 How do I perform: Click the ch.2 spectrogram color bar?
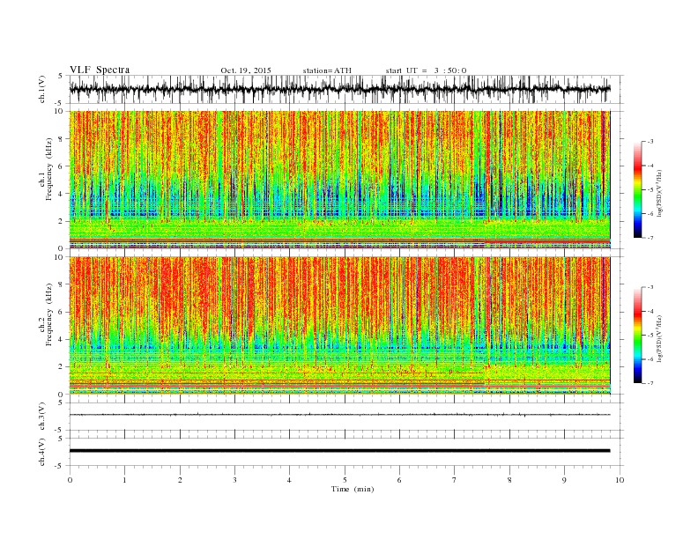pyautogui.click(x=637, y=336)
